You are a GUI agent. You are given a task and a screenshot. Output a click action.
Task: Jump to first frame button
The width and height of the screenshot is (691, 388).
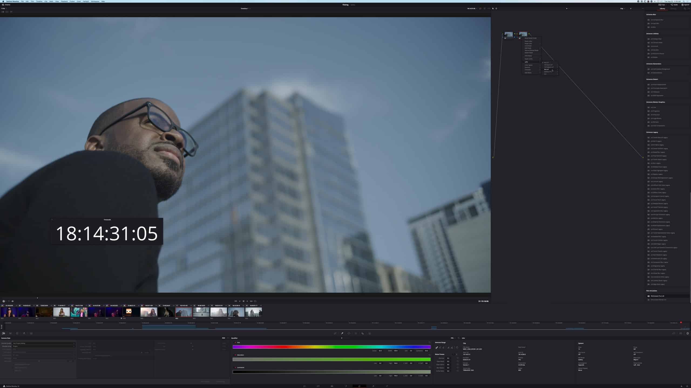[x=236, y=301]
